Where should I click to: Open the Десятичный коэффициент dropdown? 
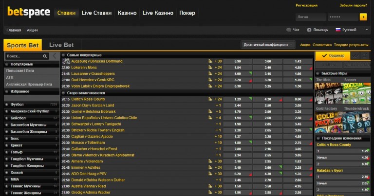(x=268, y=45)
